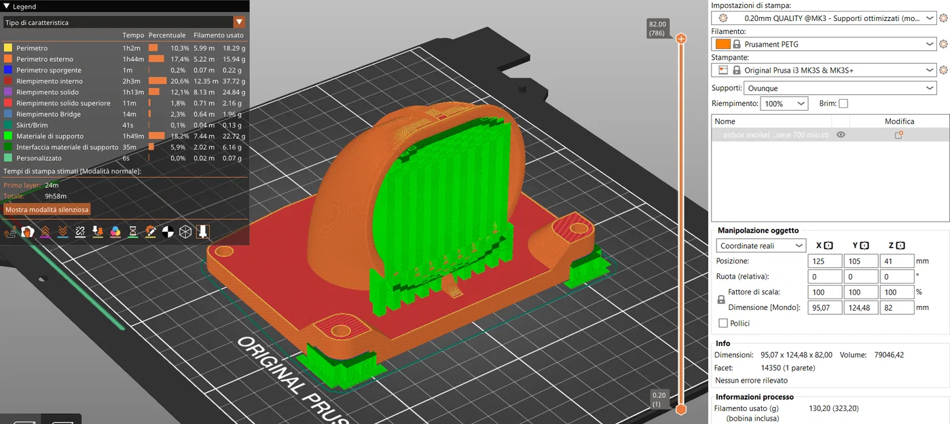
Task: Click the scale factor lock icon
Action: (x=721, y=299)
